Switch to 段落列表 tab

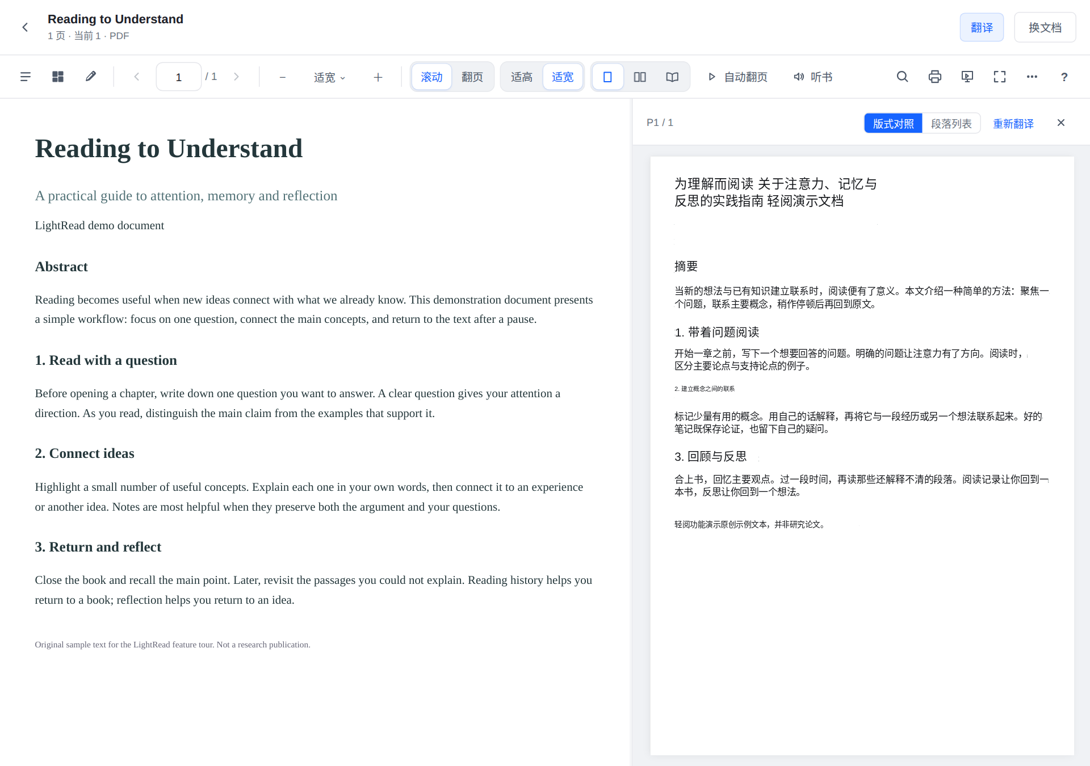click(x=951, y=124)
